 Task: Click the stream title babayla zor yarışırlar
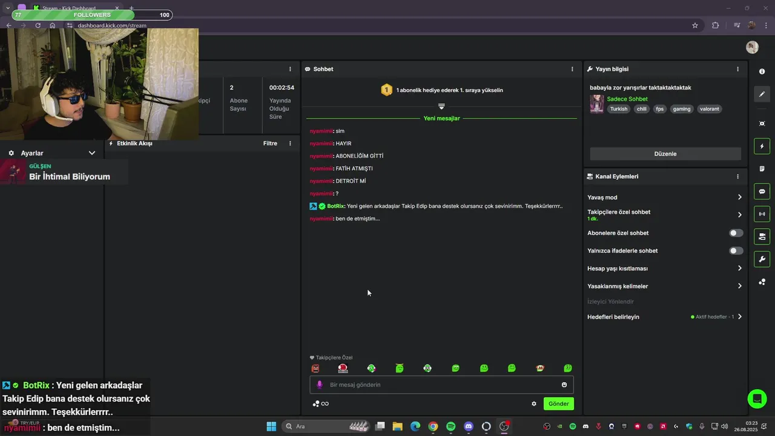[x=641, y=88]
